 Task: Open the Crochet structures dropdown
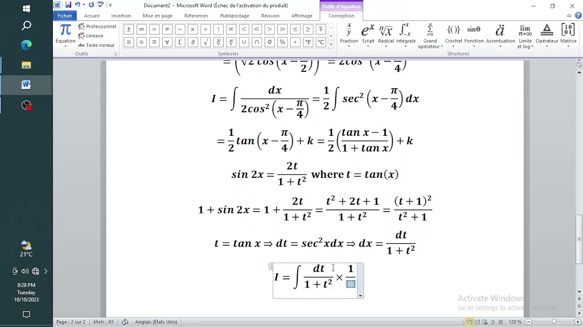(x=454, y=35)
